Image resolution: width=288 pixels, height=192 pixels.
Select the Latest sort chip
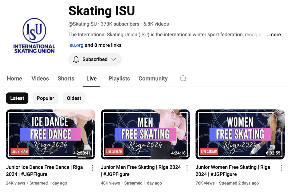[17, 98]
